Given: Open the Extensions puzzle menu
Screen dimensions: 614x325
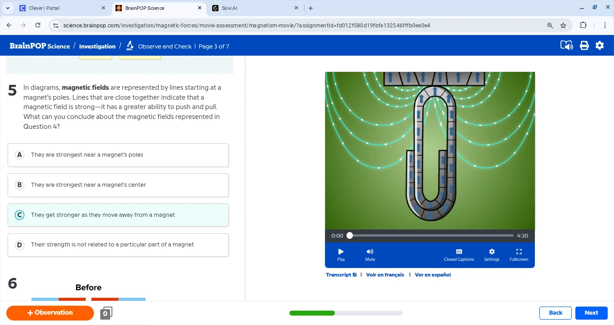Looking at the screenshot, I should 583,26.
